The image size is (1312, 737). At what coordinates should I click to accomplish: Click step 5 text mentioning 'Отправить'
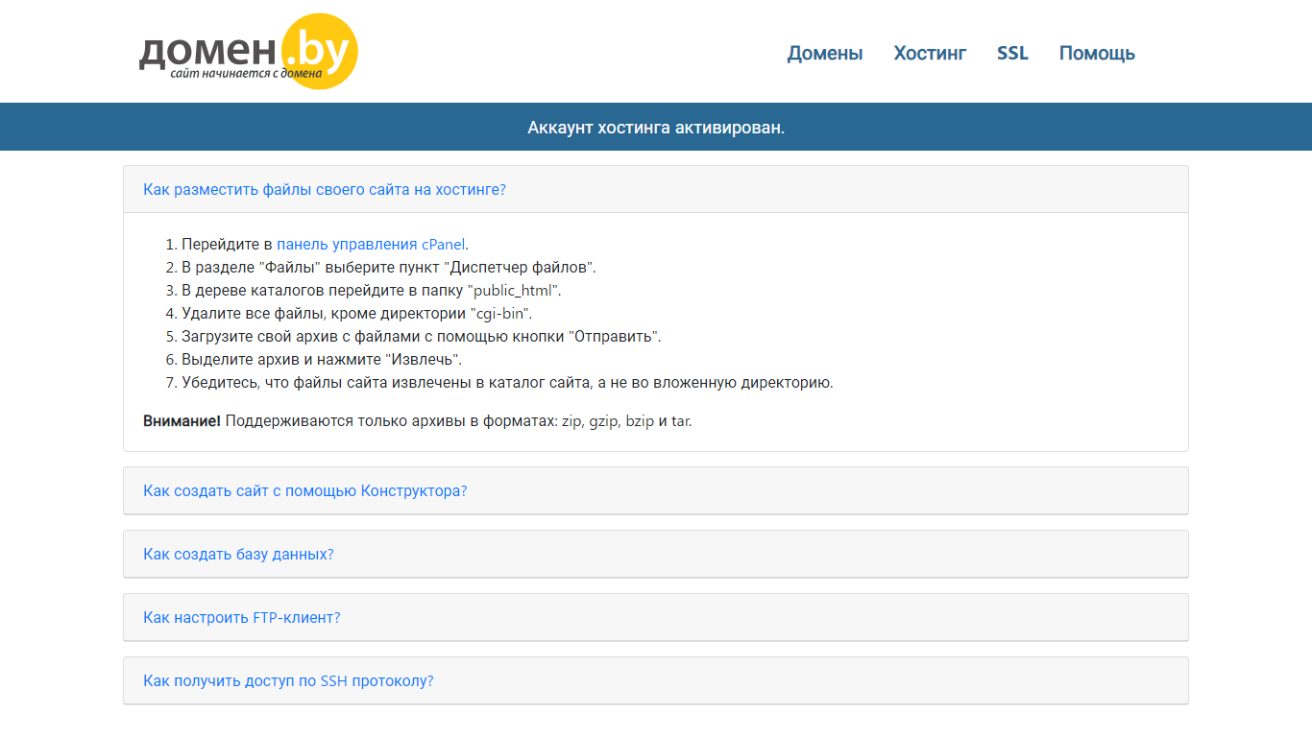click(422, 337)
